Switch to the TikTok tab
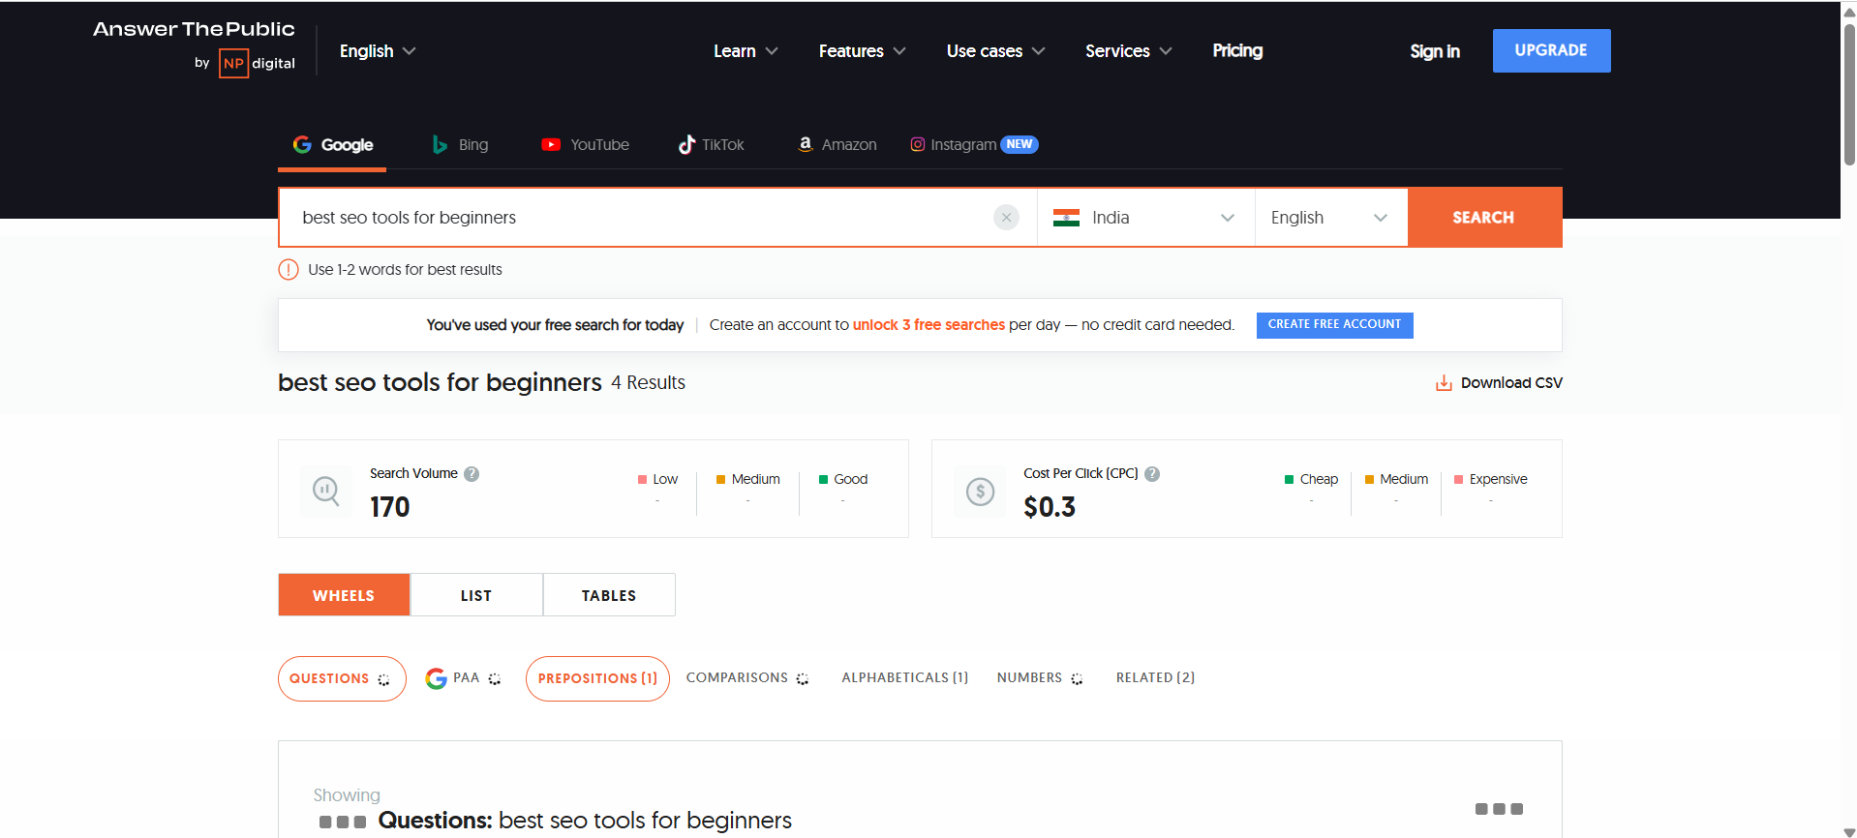 pyautogui.click(x=712, y=145)
